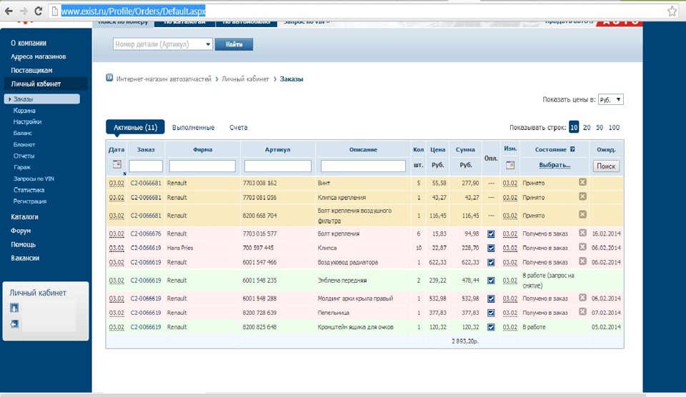The width and height of the screenshot is (686, 397).
Task: Open the Счета tab
Action: [x=239, y=128]
